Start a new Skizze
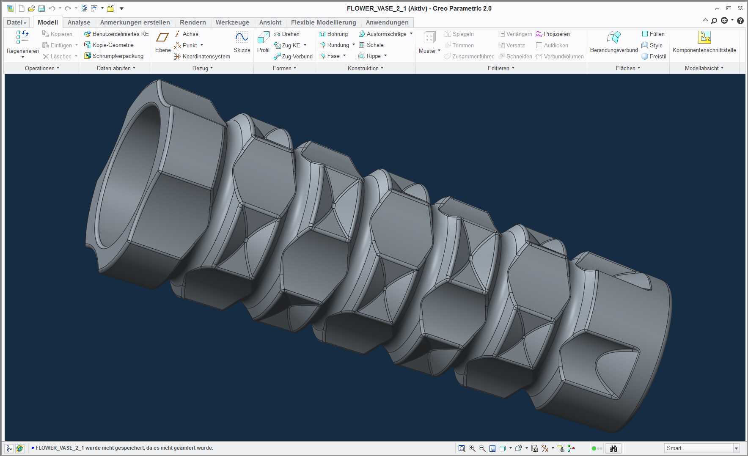This screenshot has width=748, height=456. coord(242,42)
